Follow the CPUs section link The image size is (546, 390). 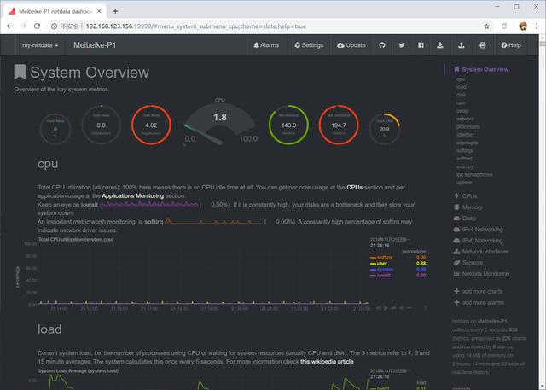(355, 188)
